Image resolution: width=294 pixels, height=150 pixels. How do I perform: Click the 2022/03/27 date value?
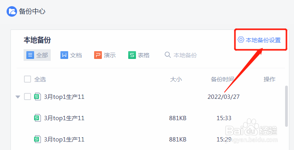(x=224, y=97)
